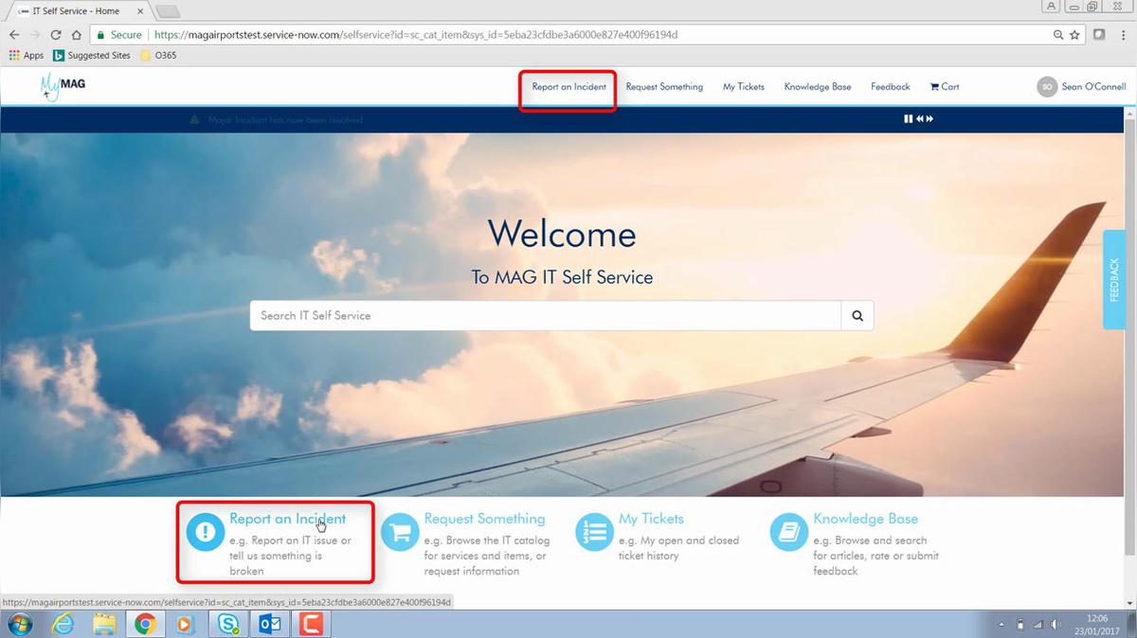This screenshot has height=638, width=1137.
Task: Click the Knowledge Base book icon
Action: pos(788,532)
